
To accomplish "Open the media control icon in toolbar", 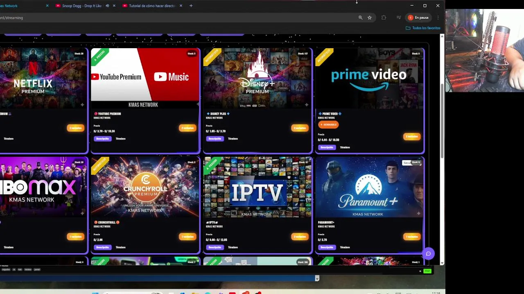I will tap(398, 18).
